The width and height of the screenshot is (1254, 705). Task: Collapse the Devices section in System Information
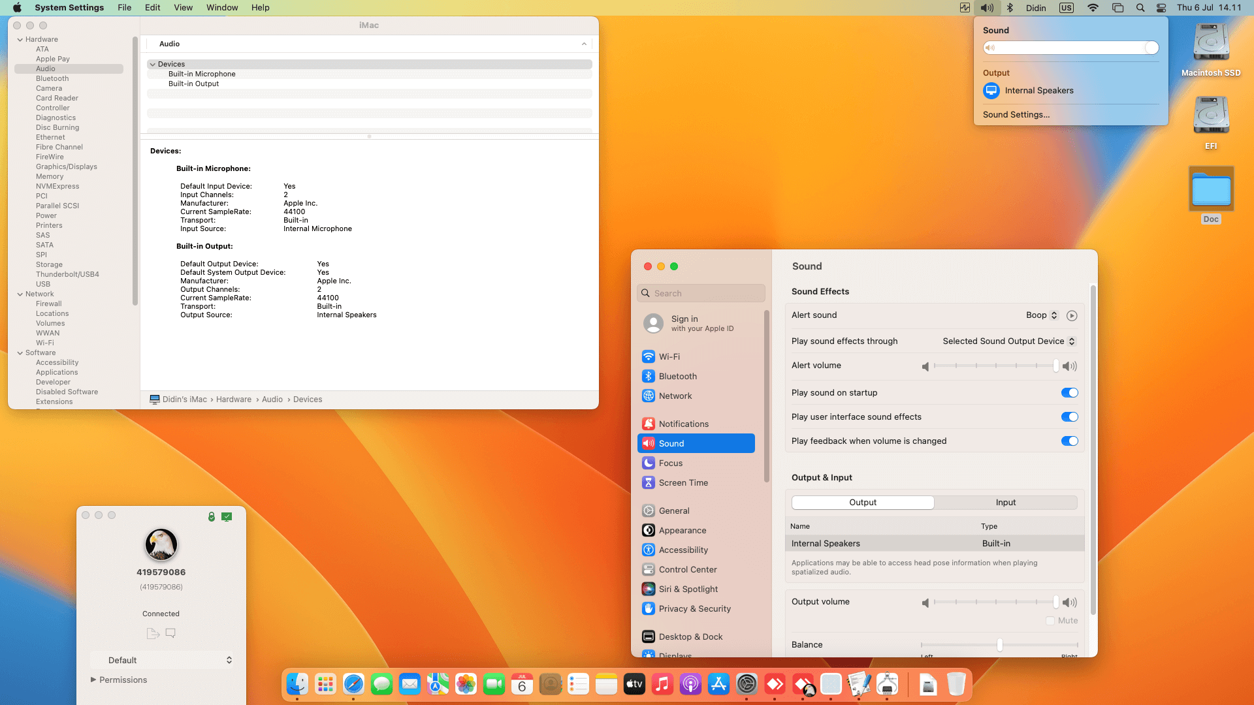click(x=152, y=64)
